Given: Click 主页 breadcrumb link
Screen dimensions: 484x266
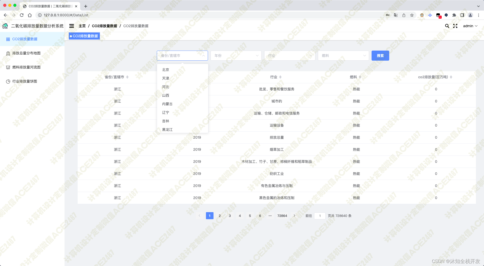Looking at the screenshot, I should (82, 26).
